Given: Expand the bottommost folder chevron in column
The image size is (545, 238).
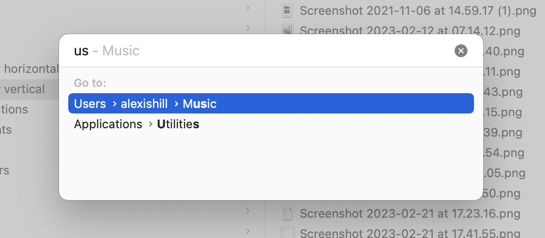Looking at the screenshot, I should pyautogui.click(x=248, y=231).
